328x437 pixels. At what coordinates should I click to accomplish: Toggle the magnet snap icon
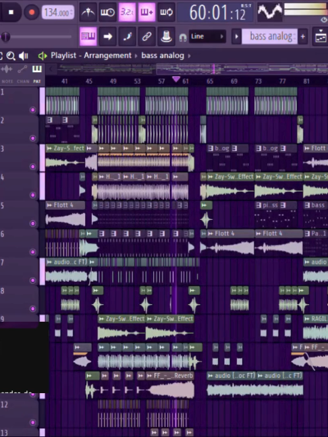pos(183,37)
